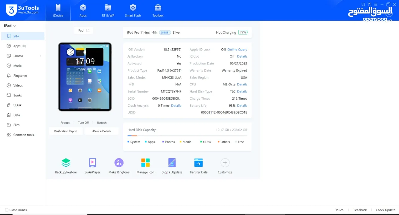
Task: Click the System legend color swatch
Action: tap(128, 142)
